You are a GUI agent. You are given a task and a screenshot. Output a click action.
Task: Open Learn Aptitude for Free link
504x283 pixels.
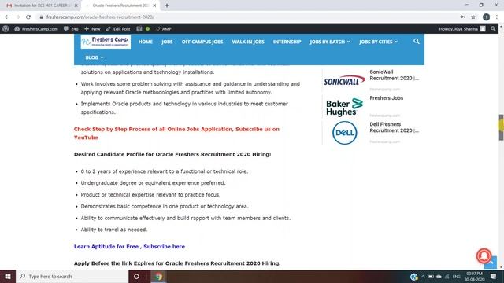129,246
